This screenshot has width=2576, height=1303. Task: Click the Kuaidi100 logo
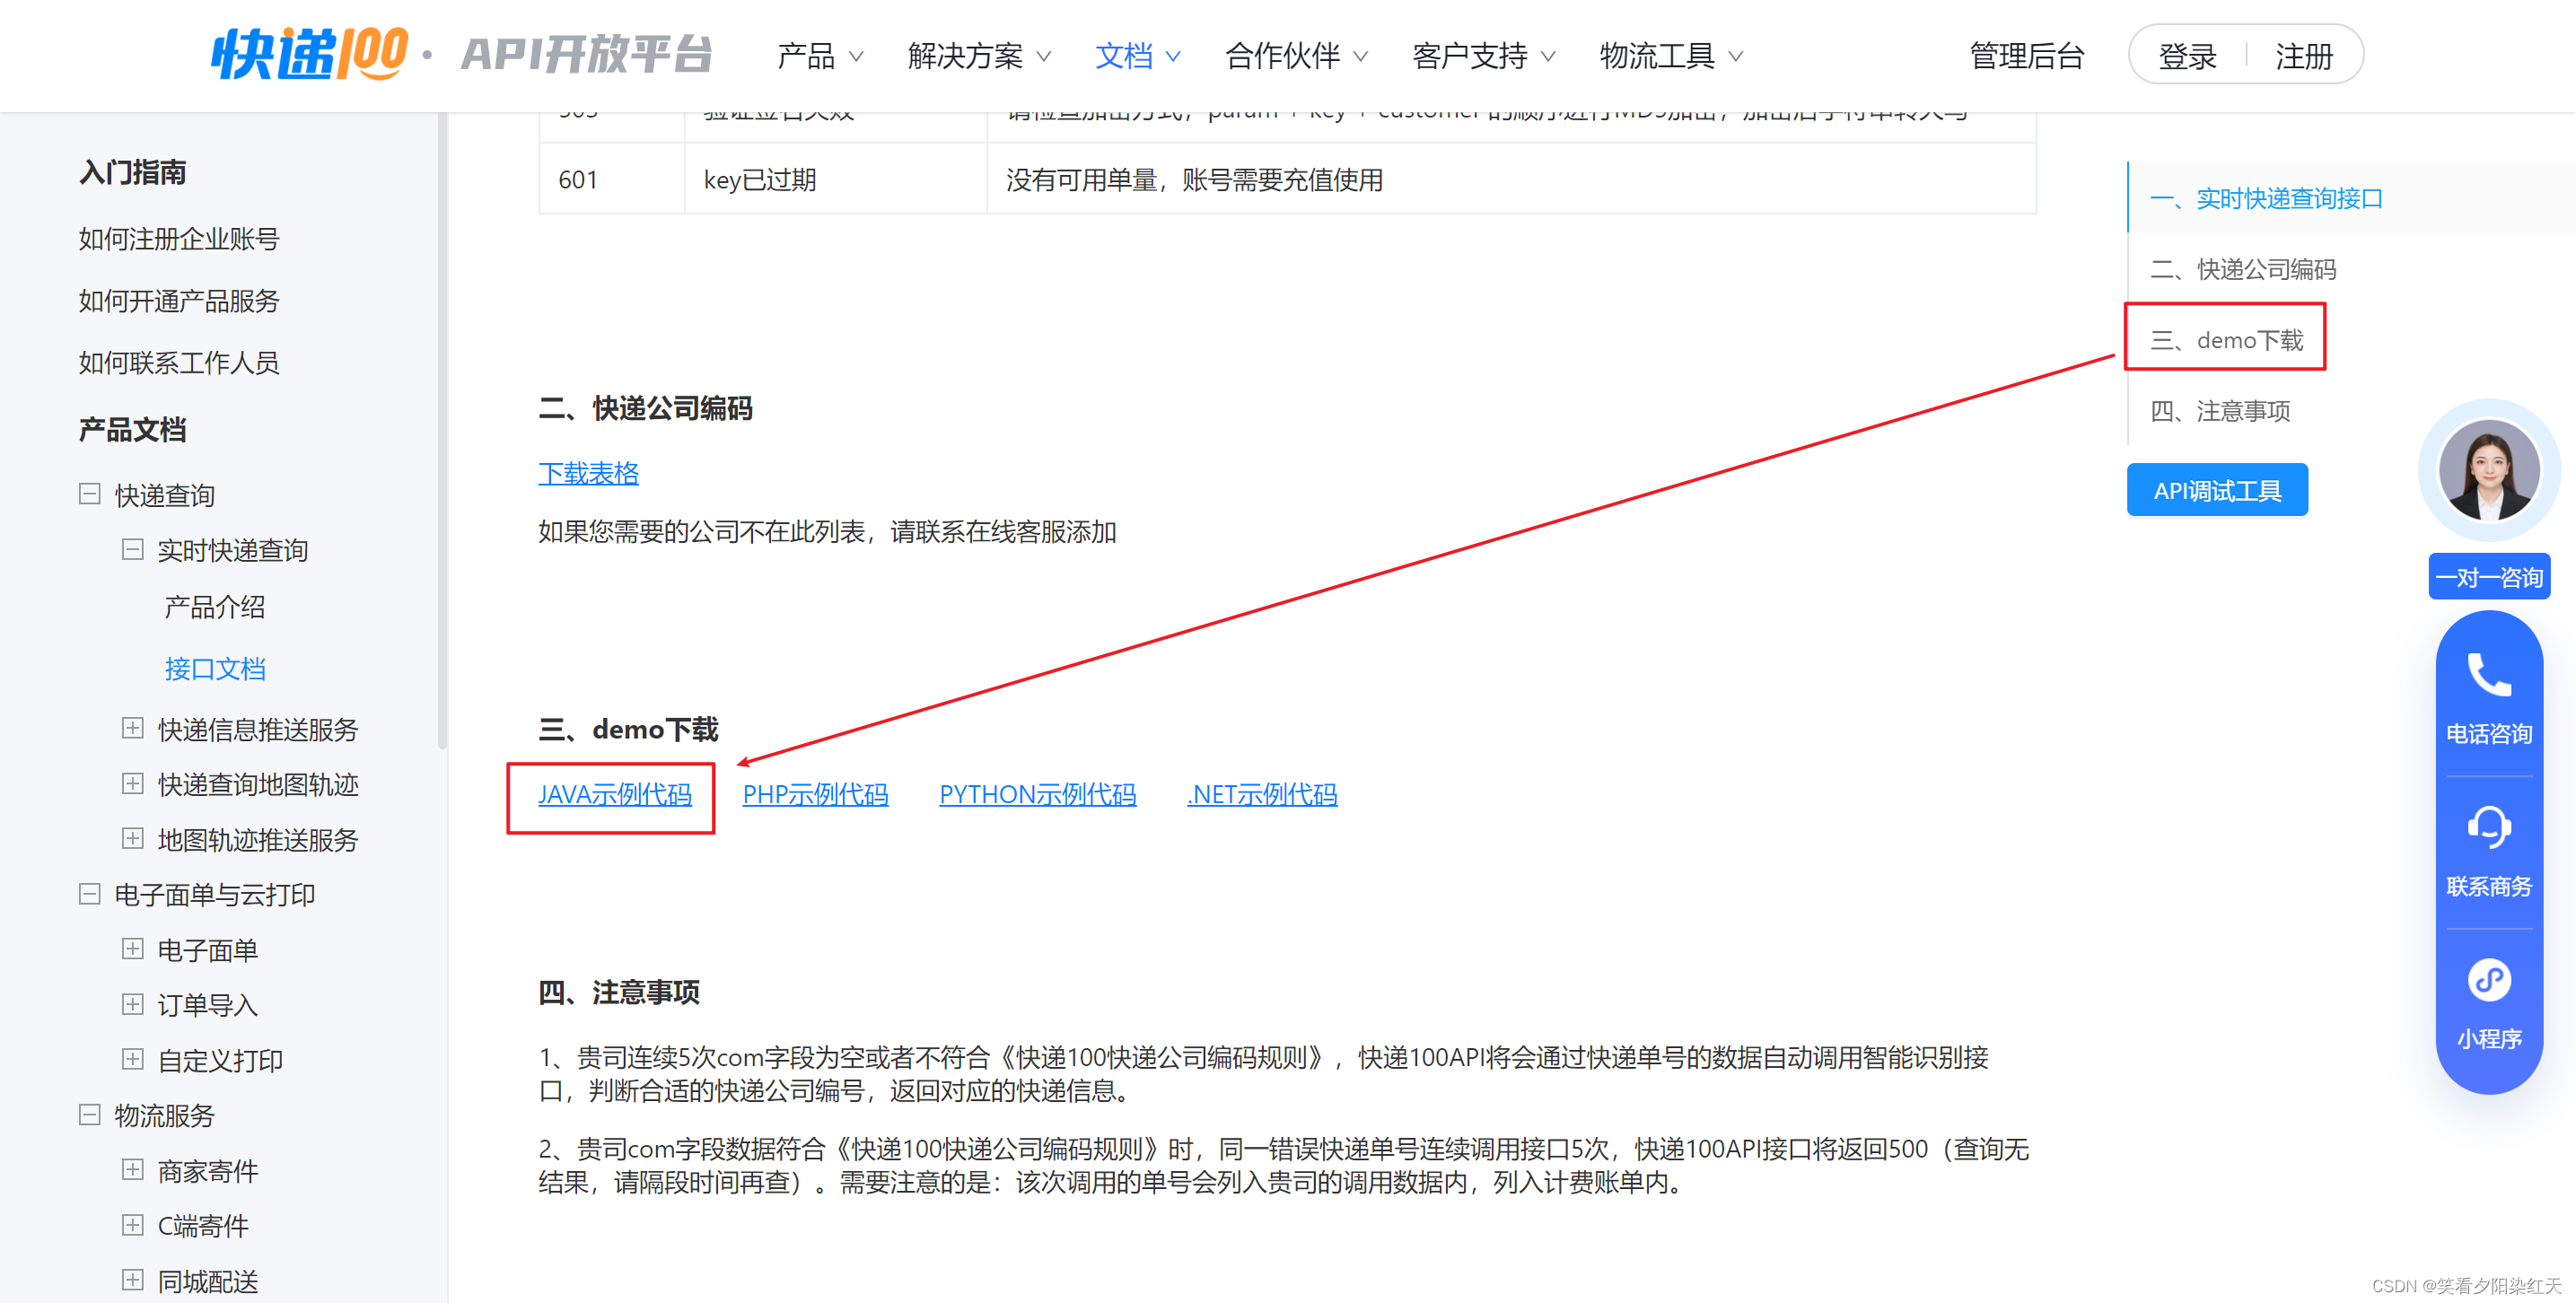[x=309, y=54]
